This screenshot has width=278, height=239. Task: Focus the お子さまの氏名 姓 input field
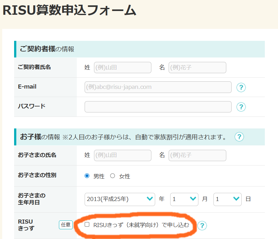point(123,155)
